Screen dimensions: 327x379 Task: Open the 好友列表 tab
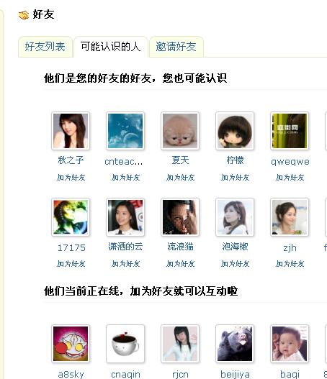pyautogui.click(x=45, y=47)
